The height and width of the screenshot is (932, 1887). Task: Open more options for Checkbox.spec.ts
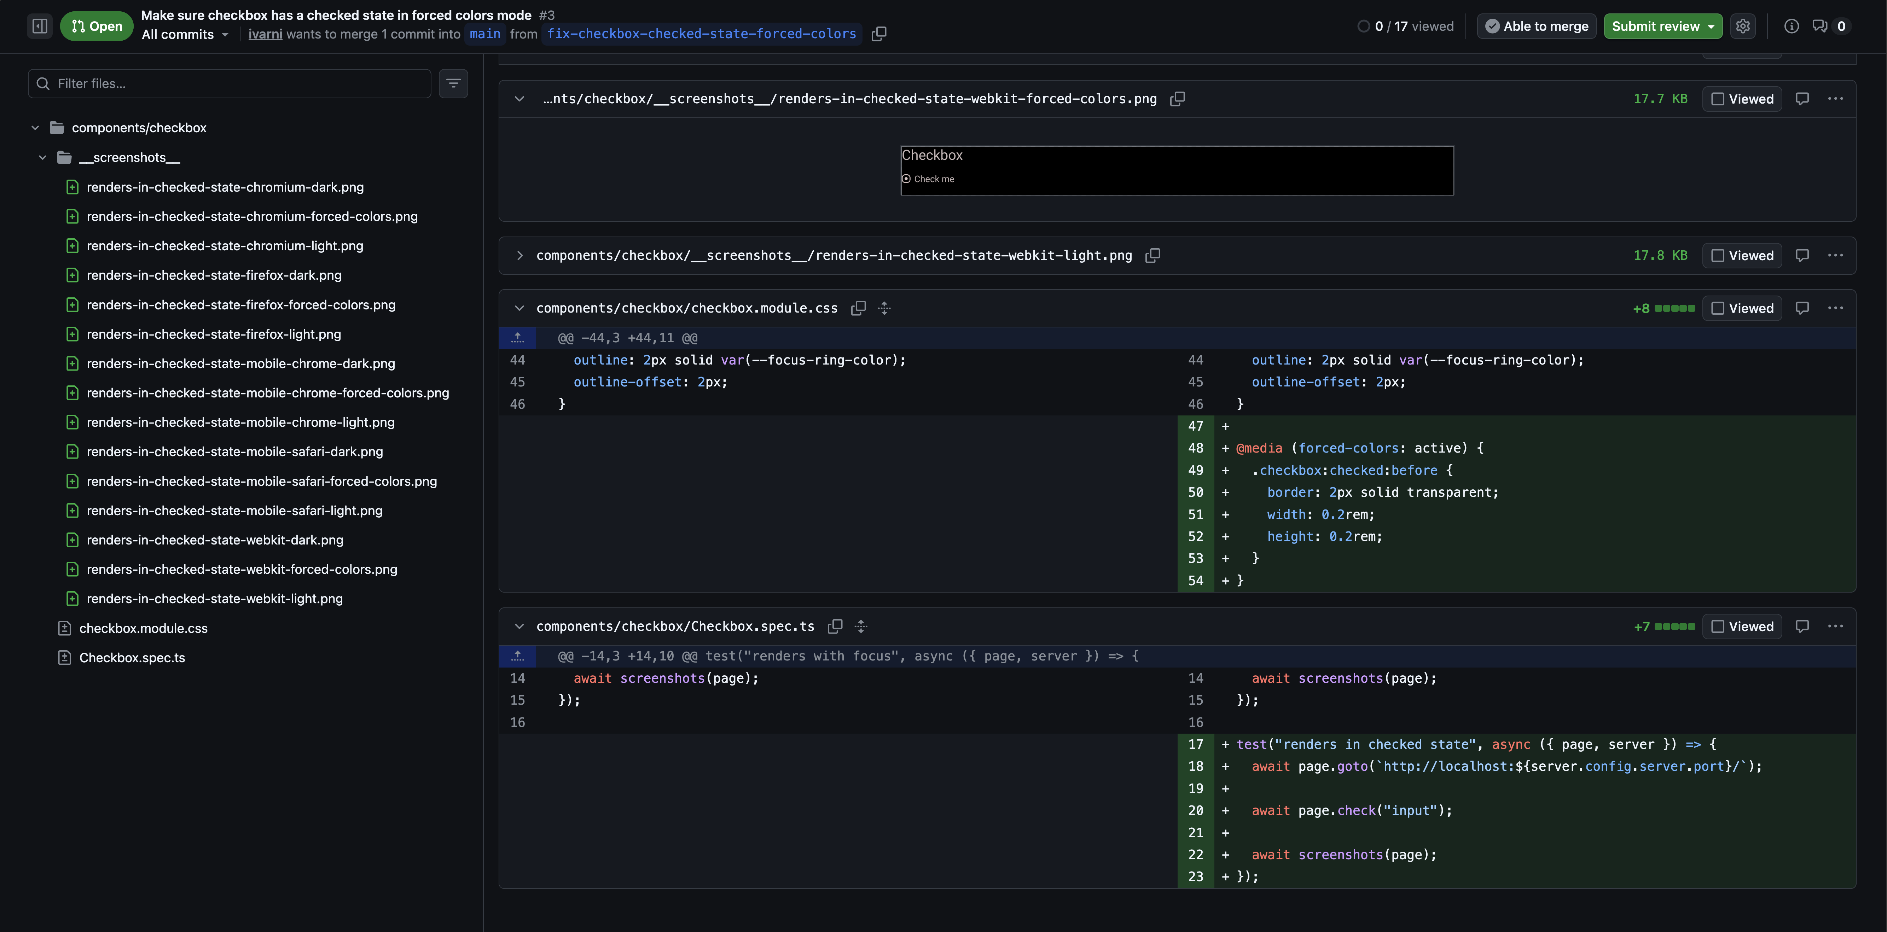[x=1835, y=627]
